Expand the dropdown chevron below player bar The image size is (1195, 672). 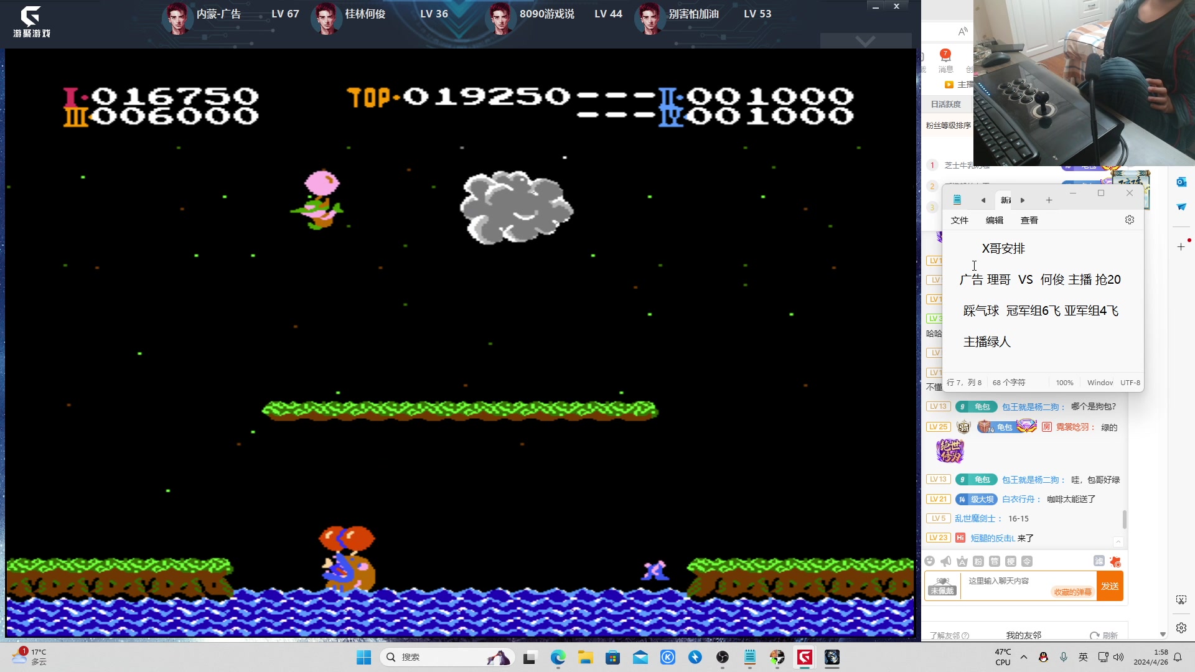click(x=866, y=41)
